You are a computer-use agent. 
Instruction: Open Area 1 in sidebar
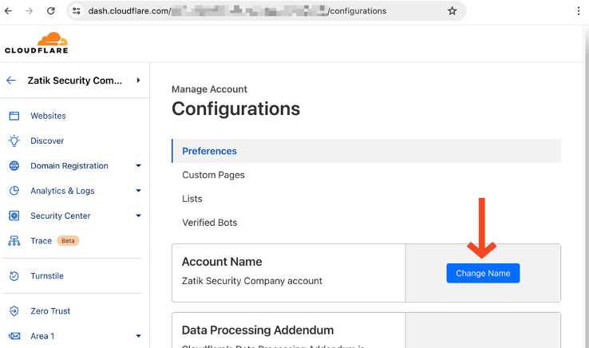42,336
